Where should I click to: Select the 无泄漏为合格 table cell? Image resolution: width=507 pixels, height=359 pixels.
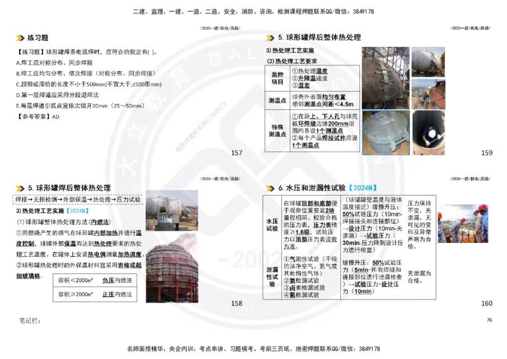419,277
